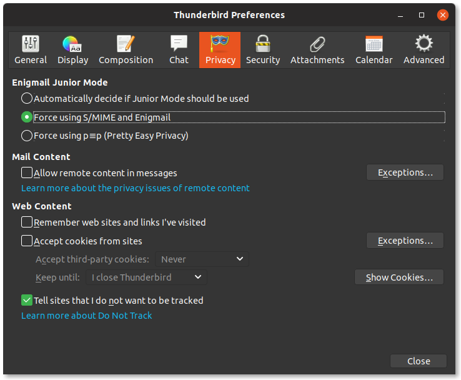Open Exceptions for cookies
This screenshot has width=461, height=380.
click(x=405, y=241)
